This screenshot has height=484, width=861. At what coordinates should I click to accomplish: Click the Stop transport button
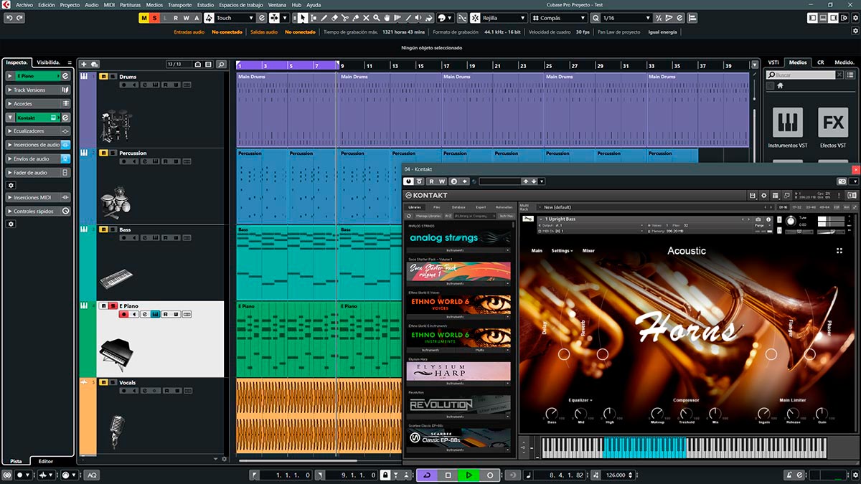tap(448, 475)
